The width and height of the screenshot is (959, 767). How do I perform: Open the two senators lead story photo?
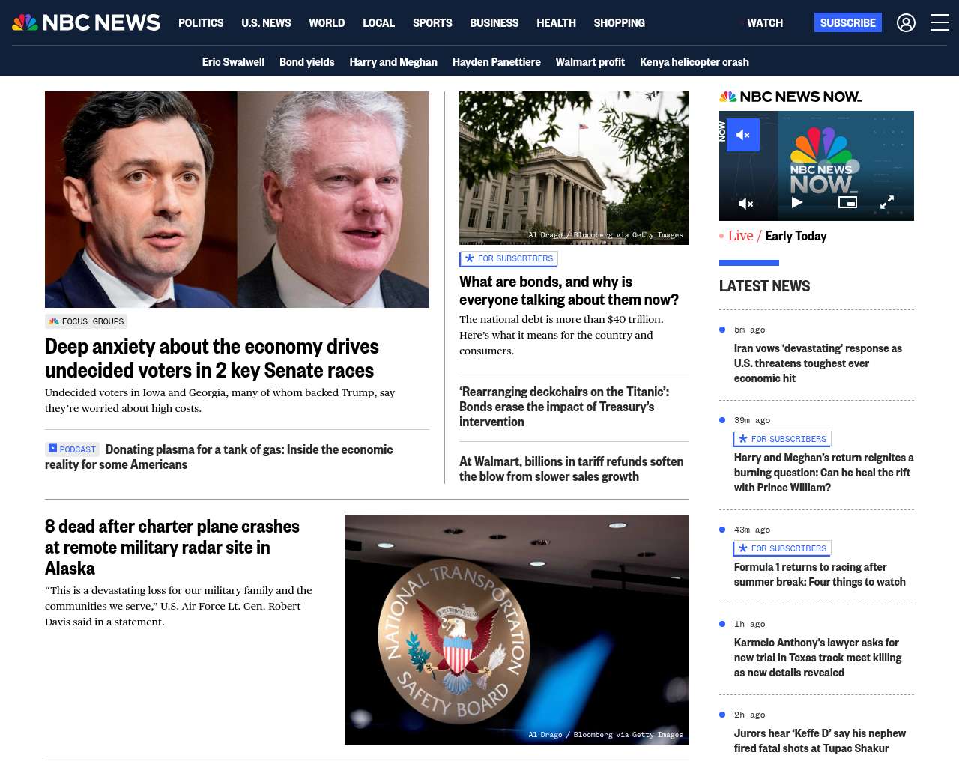[x=237, y=199]
